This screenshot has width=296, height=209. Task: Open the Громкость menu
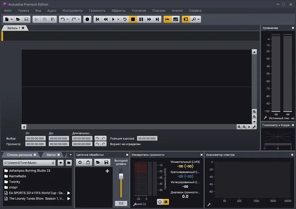[97, 11]
